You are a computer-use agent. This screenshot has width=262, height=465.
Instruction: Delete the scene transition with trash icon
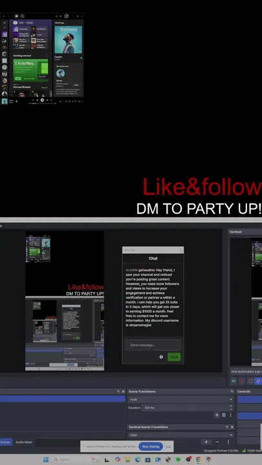pyautogui.click(x=224, y=415)
